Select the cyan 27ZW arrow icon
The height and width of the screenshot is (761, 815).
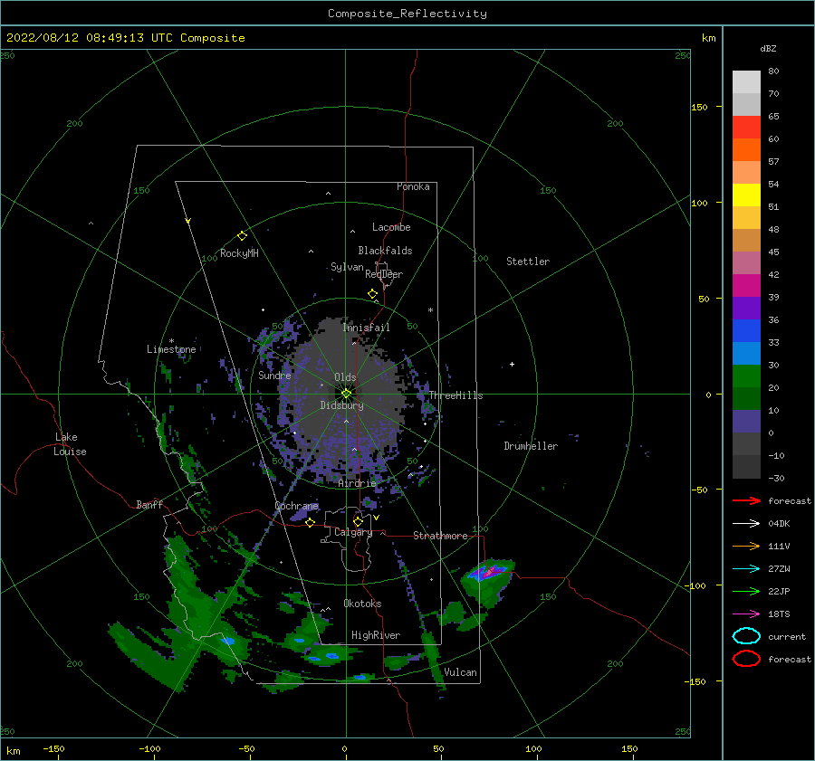click(746, 569)
